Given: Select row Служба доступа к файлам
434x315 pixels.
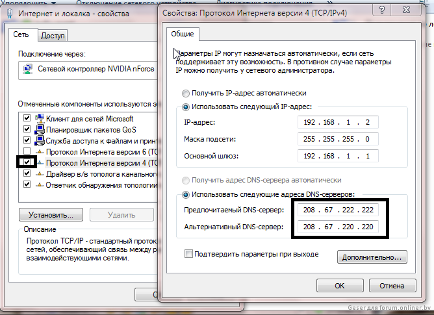Looking at the screenshot, I should coord(89,141).
